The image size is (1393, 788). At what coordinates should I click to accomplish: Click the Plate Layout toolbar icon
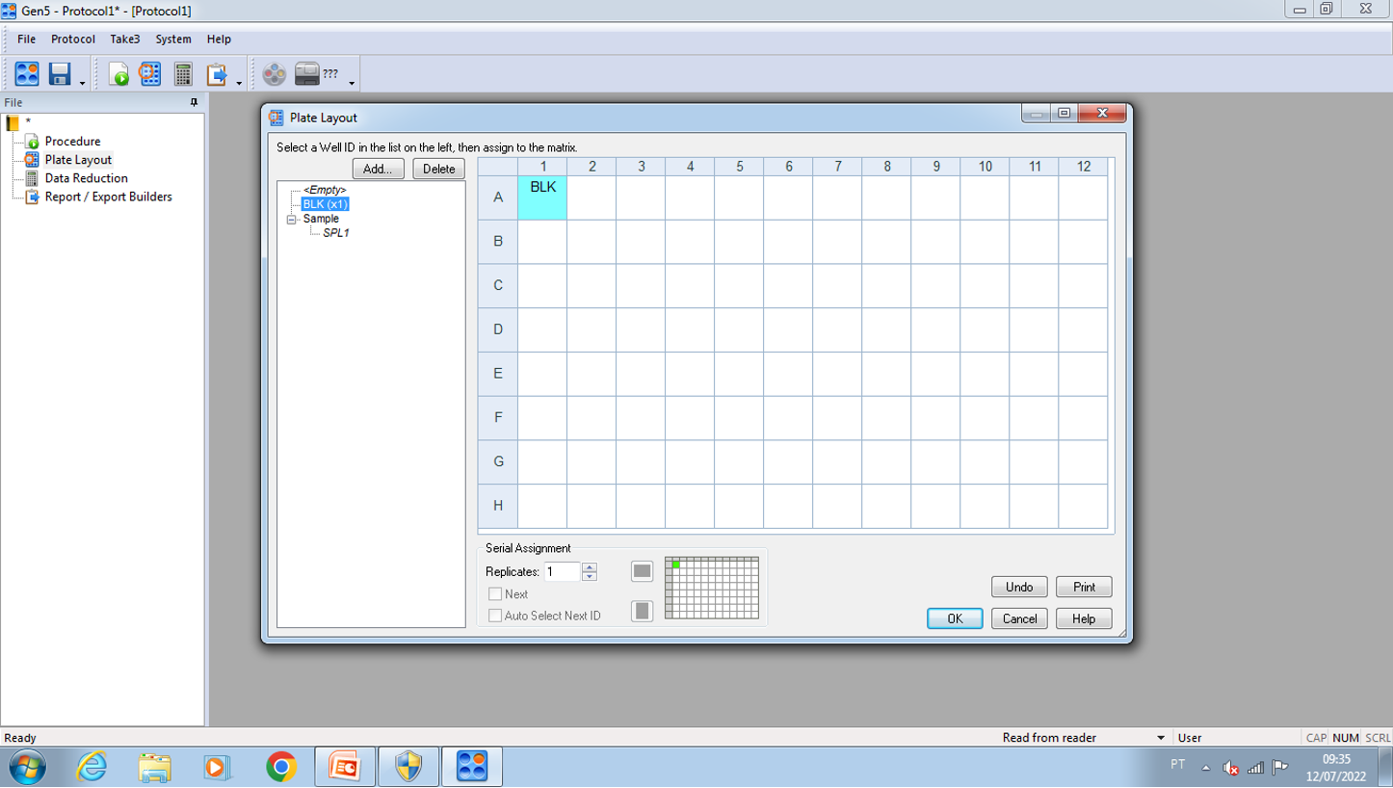tap(150, 73)
